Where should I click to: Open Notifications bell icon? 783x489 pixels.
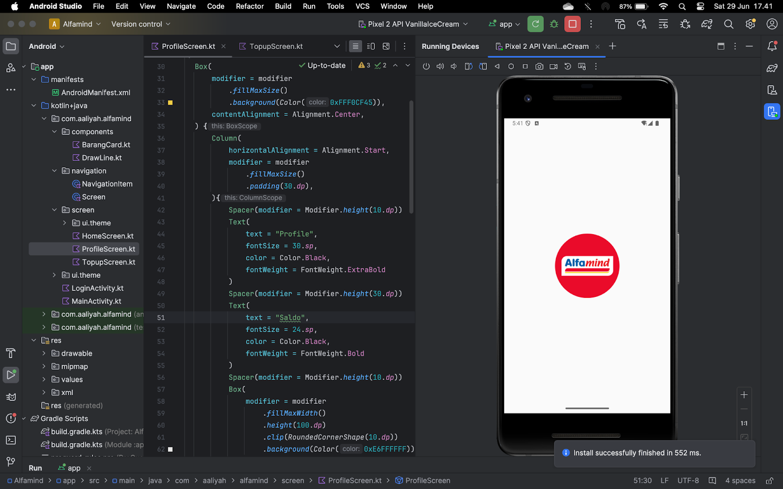[x=772, y=46]
